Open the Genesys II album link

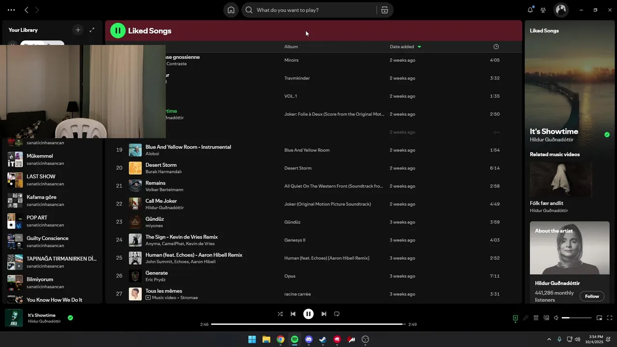pos(295,240)
